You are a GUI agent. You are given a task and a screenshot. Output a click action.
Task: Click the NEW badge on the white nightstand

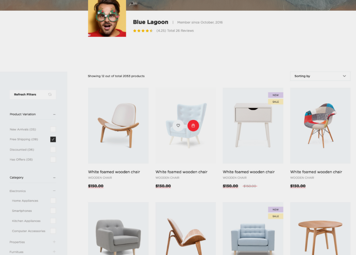click(x=275, y=95)
